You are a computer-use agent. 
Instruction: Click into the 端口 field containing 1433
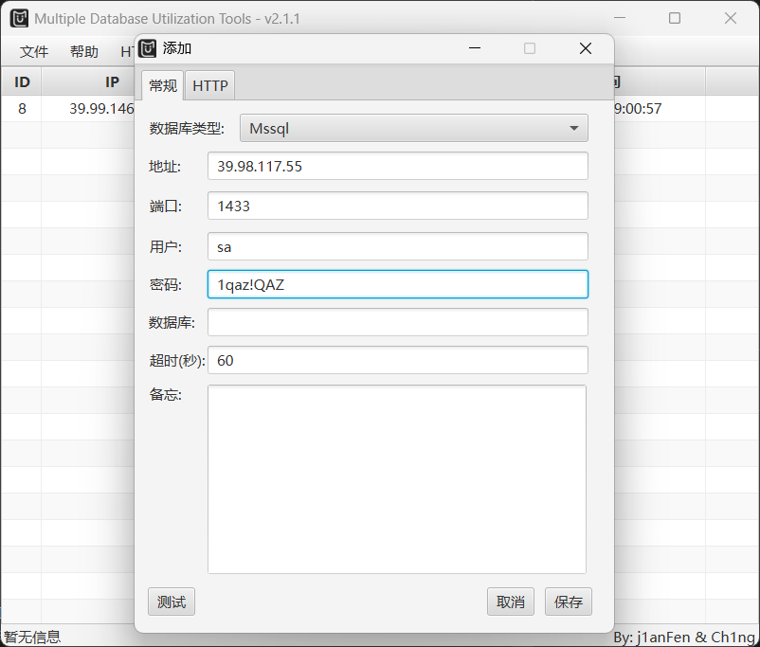(x=397, y=206)
